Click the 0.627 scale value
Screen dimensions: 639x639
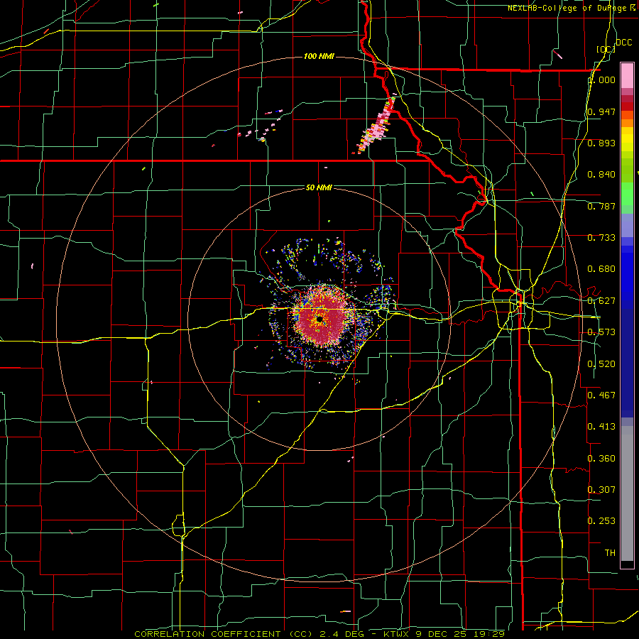[x=601, y=301]
